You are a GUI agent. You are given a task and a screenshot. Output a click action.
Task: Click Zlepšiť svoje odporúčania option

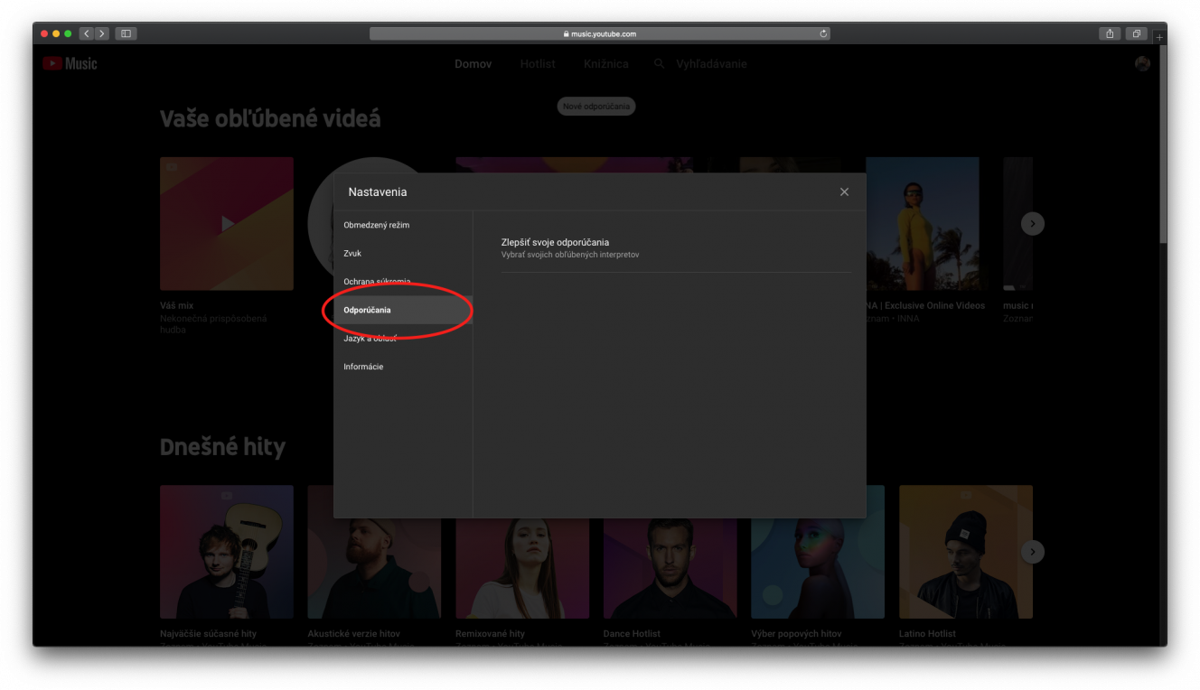point(555,242)
